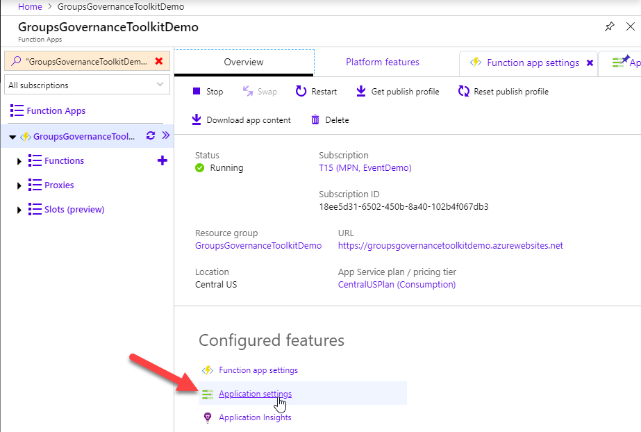Add a new function with plus icon

tap(163, 160)
